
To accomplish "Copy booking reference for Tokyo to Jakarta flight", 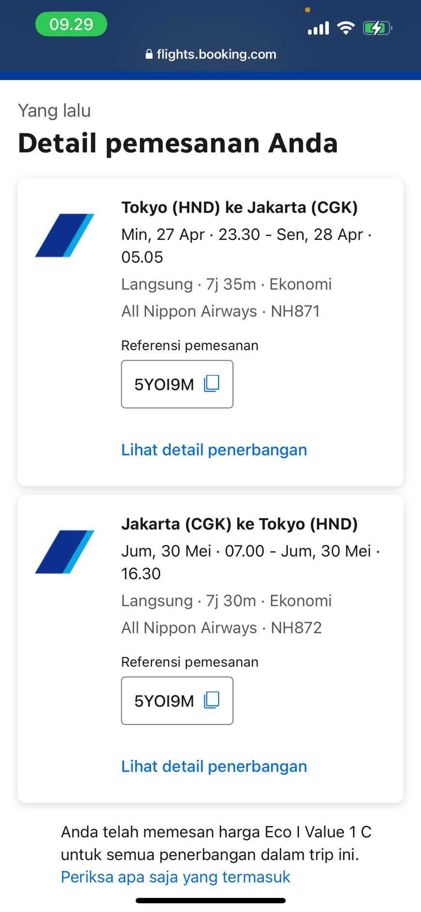I will [x=211, y=383].
